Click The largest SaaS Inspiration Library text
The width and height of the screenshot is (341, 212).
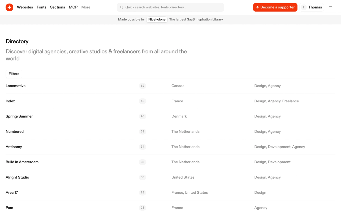(x=196, y=20)
